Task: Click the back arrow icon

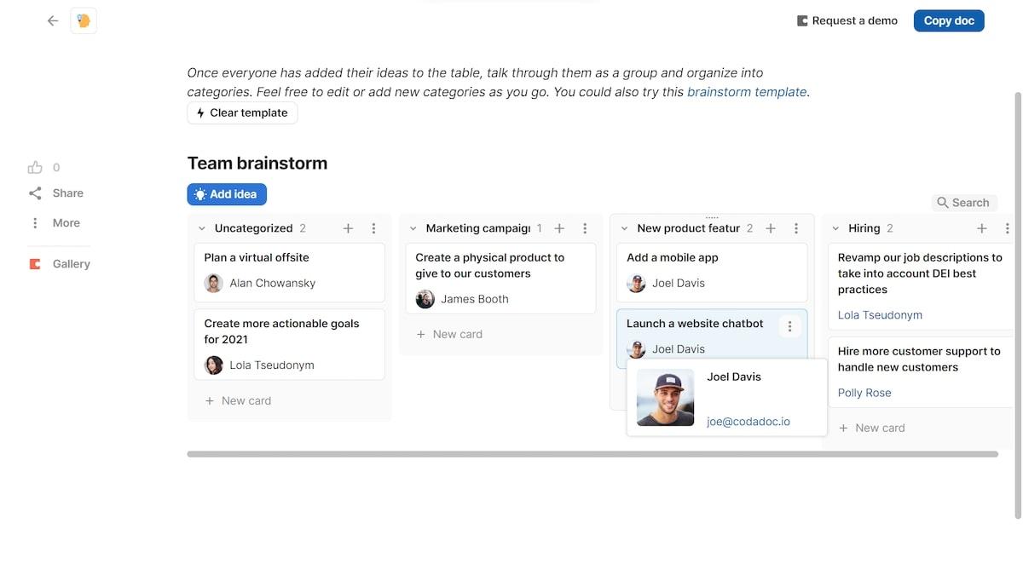Action: [x=53, y=20]
